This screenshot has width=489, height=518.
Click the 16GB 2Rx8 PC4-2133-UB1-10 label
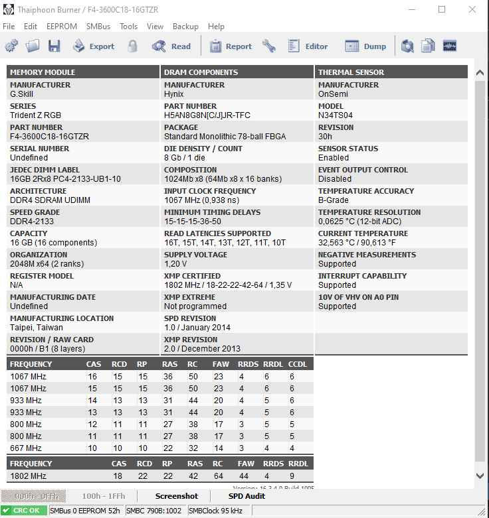65,179
